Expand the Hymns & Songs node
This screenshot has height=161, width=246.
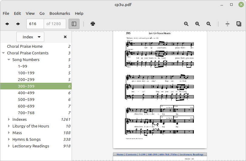click(x=9, y=140)
